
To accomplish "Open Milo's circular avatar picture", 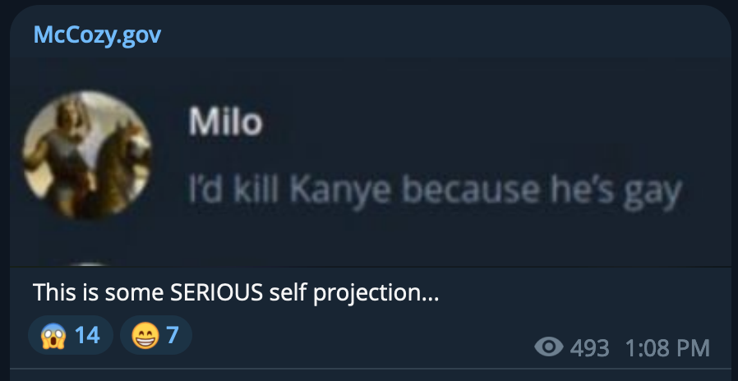I will coord(87,154).
